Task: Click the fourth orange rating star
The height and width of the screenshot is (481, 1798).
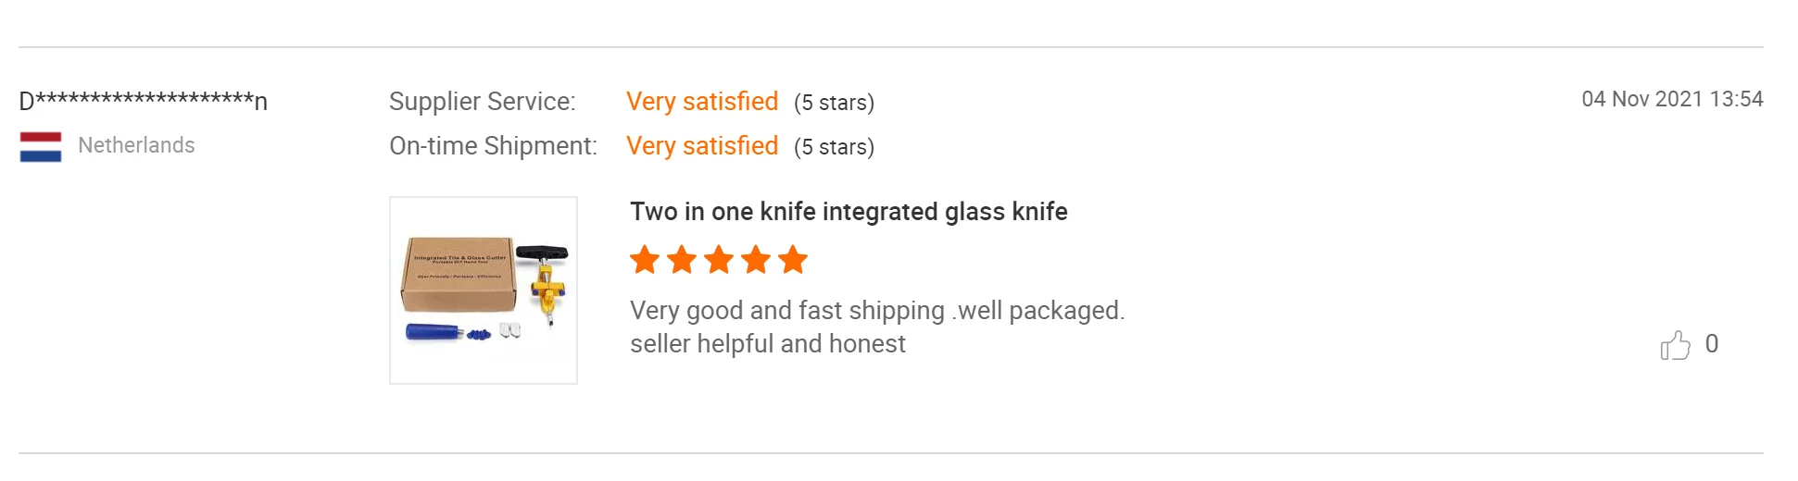Action: (756, 260)
